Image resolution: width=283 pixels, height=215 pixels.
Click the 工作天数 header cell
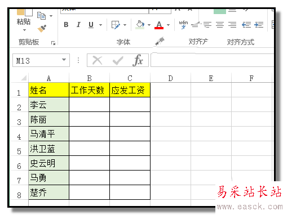click(x=89, y=90)
